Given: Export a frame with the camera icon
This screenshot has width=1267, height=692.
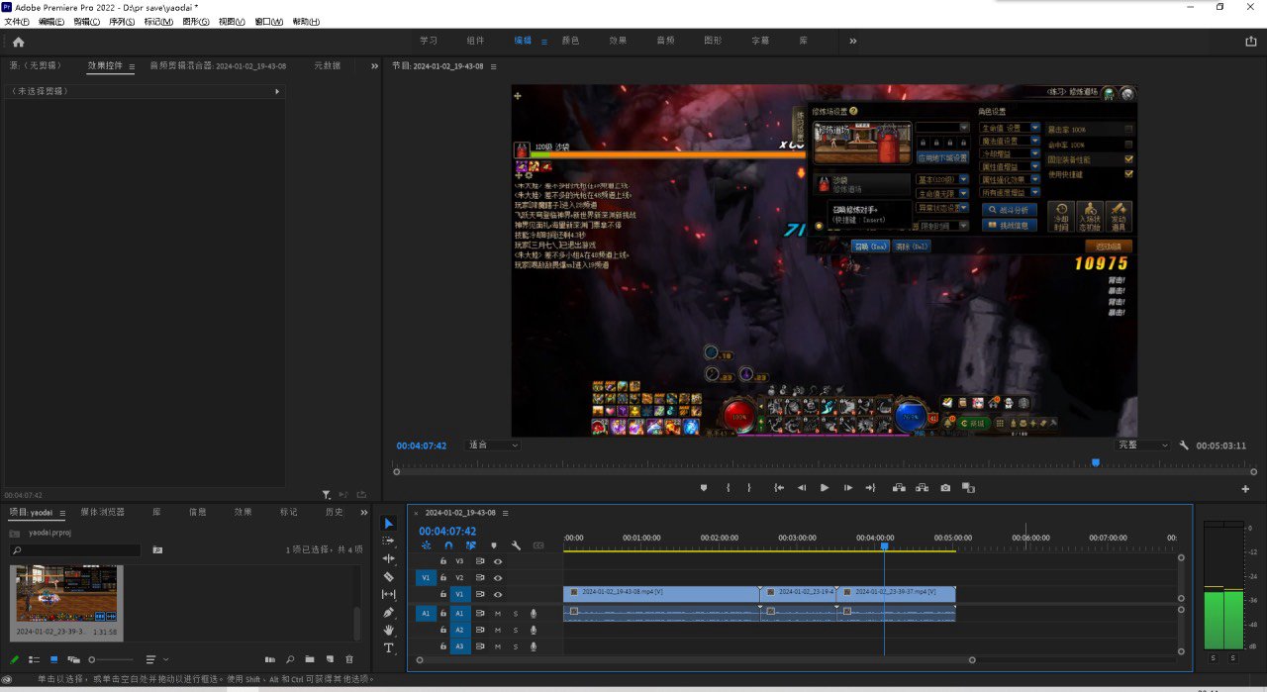Looking at the screenshot, I should pyautogui.click(x=945, y=488).
